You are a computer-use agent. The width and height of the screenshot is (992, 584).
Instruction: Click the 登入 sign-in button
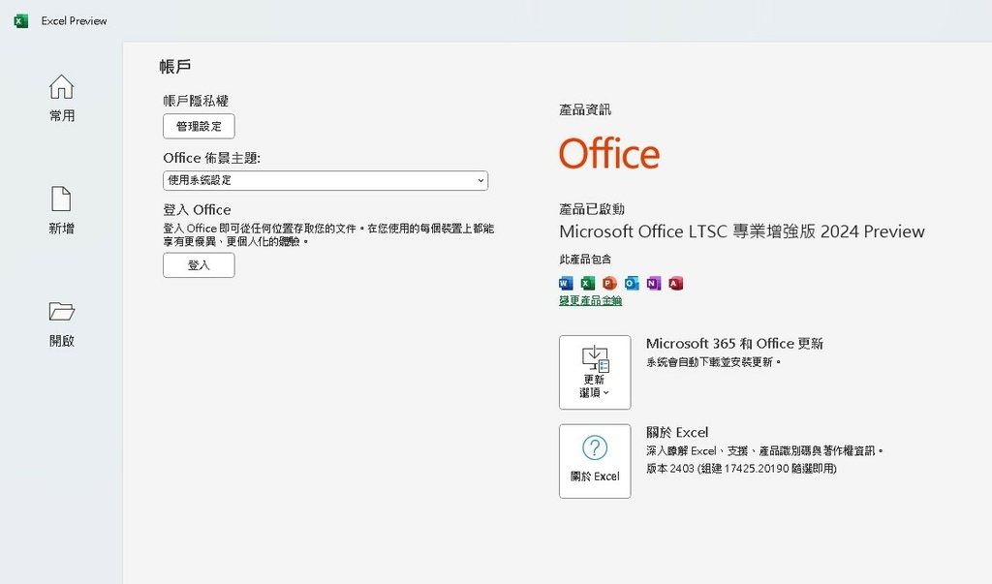198,264
